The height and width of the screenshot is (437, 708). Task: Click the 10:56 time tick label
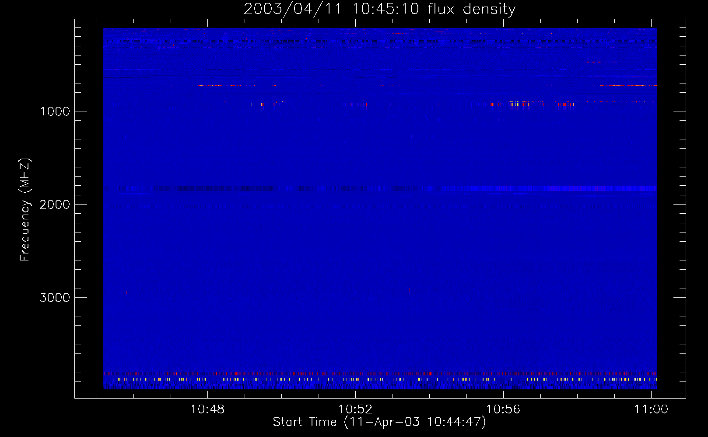pyautogui.click(x=503, y=409)
